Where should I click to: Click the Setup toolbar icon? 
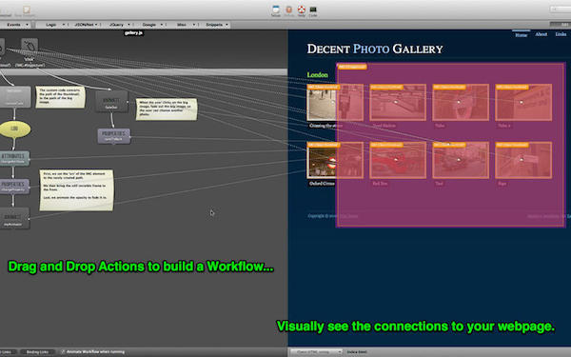coord(276,10)
